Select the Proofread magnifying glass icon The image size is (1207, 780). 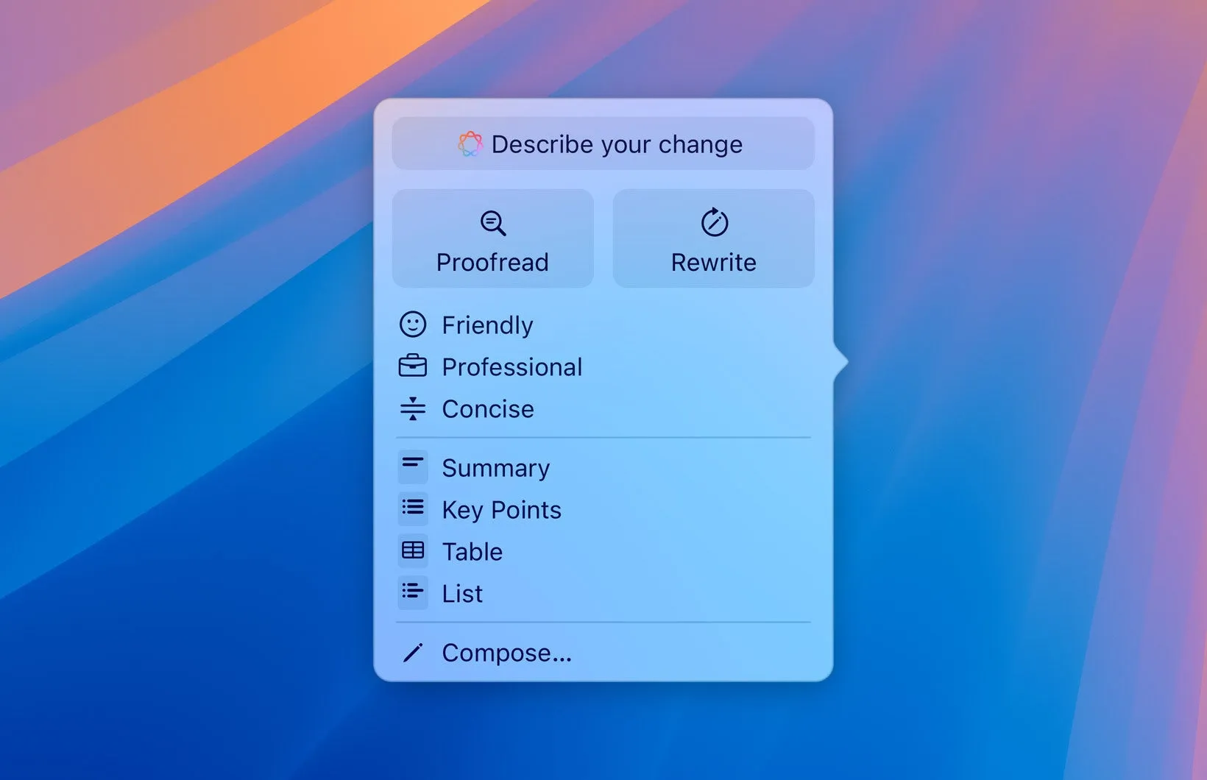492,223
